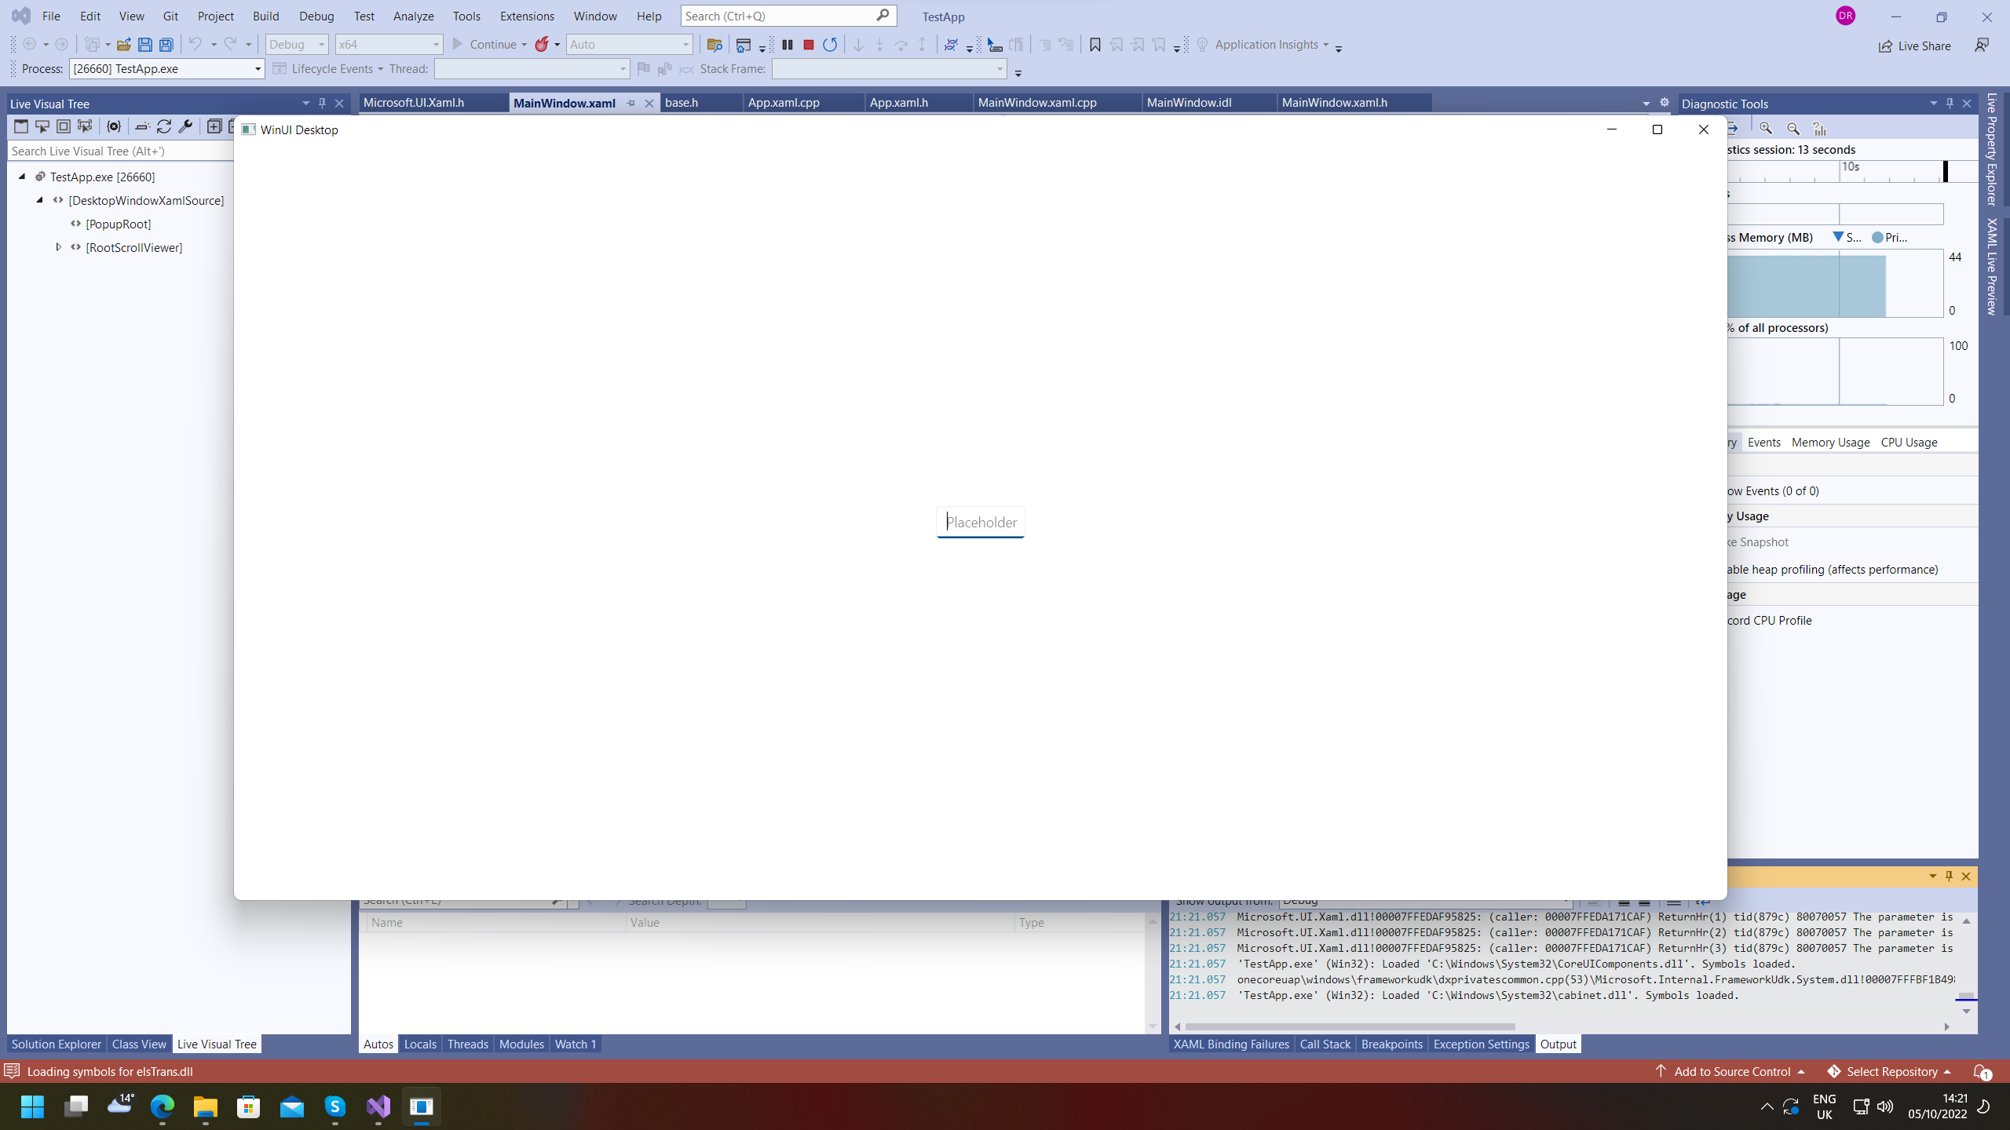Toggle bookmark icon in toolbar

tap(1095, 45)
